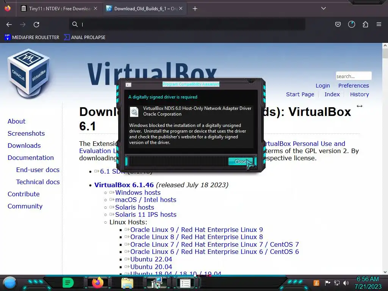Image resolution: width=388 pixels, height=291 pixels.
Task: Click Firefox icon on the taskbar
Action: pos(97,283)
